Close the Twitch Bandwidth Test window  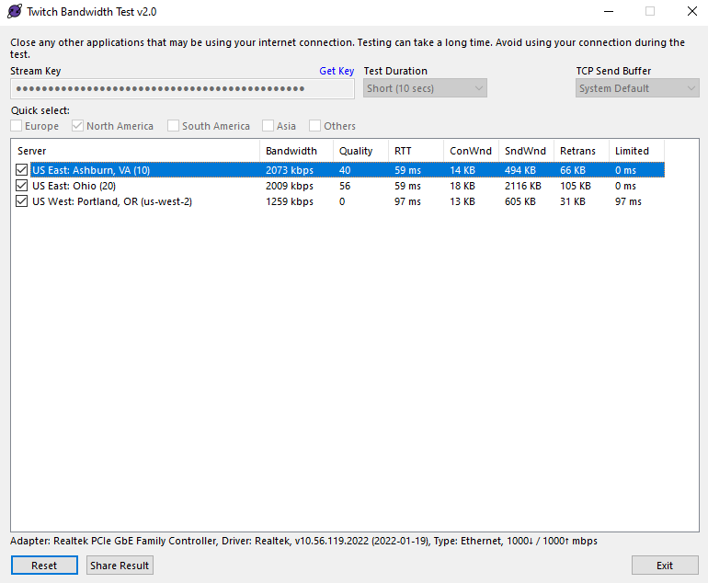pos(691,11)
